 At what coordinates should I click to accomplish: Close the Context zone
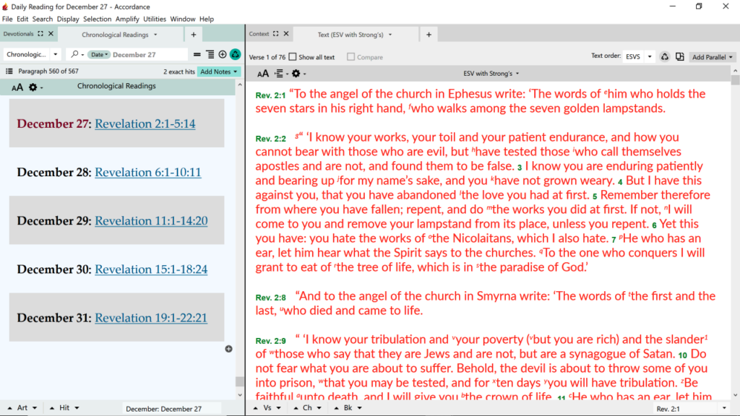coord(286,34)
